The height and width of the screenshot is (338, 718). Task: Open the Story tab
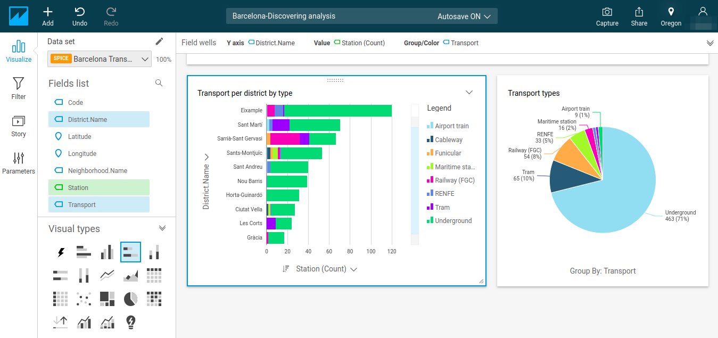(19, 126)
